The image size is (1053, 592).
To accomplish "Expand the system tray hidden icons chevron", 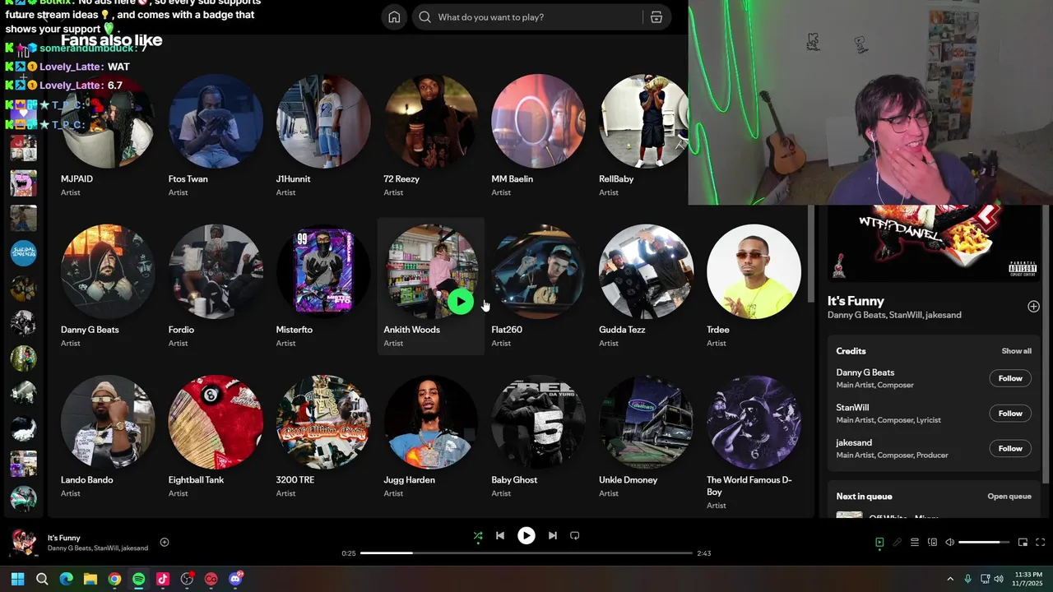I will point(950,579).
